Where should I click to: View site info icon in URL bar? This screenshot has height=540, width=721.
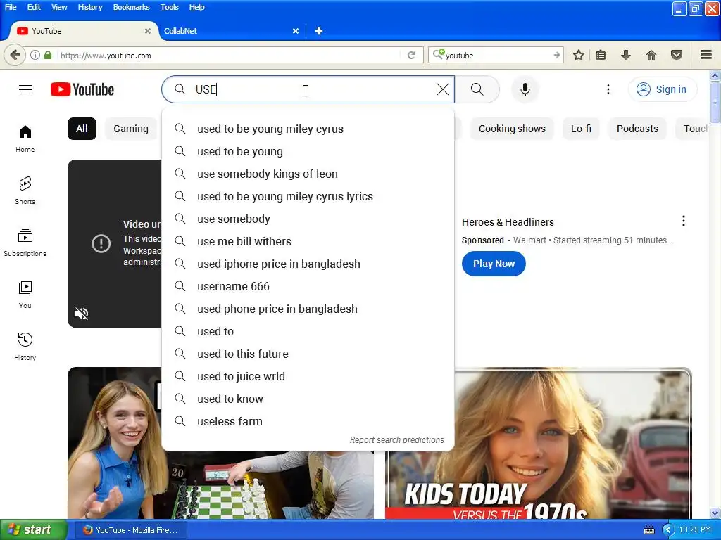[x=35, y=55]
